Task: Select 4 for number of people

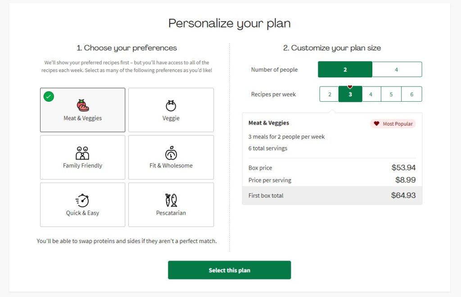Action: pos(397,70)
